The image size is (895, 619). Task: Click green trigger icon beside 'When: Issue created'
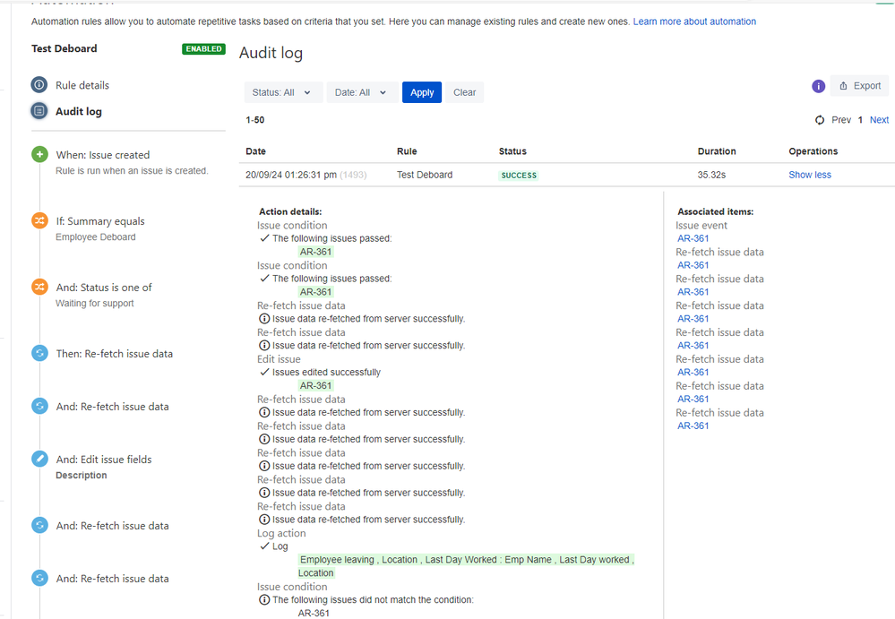point(39,154)
